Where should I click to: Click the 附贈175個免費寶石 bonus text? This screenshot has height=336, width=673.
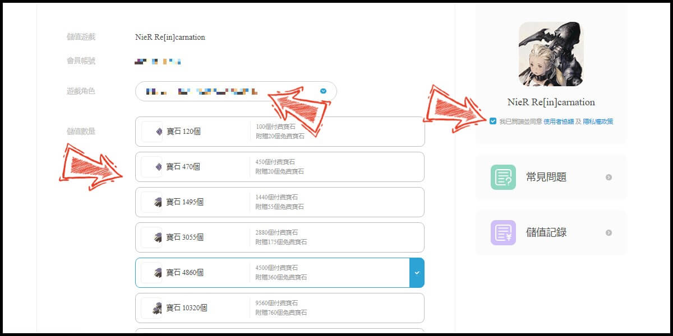[x=282, y=242]
